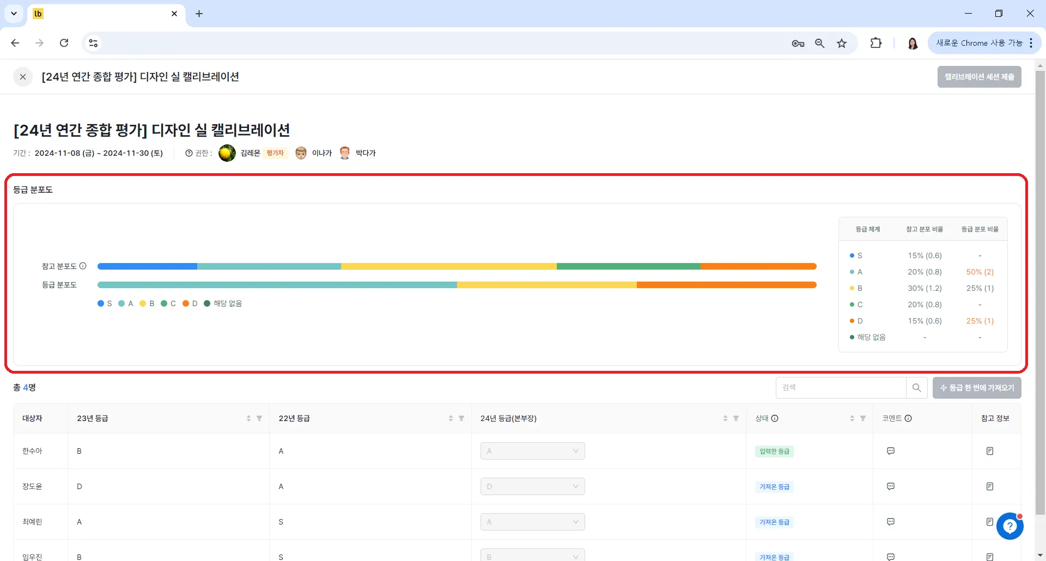1046x561 pixels.
Task: Sort the 24년 등급(본부장) column
Action: coord(725,418)
